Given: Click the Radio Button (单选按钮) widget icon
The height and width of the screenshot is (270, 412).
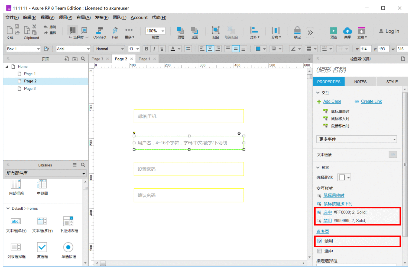Looking at the screenshot, I should click(x=68, y=247).
